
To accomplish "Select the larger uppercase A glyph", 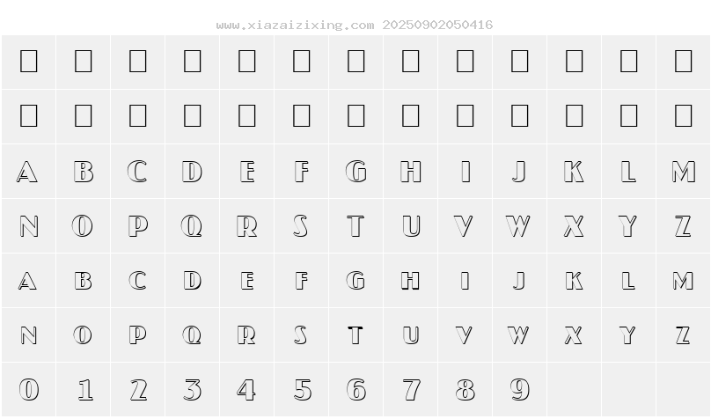I will (x=27, y=172).
